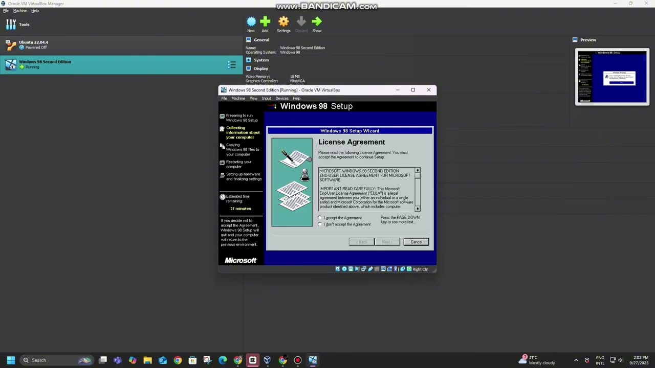Click the audio status icon in VM window
Image resolution: width=655 pixels, height=368 pixels.
point(357,269)
